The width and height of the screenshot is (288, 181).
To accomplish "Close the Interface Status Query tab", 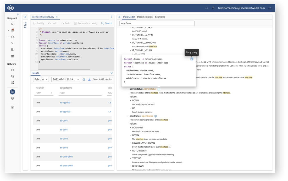I will (x=57, y=17).
